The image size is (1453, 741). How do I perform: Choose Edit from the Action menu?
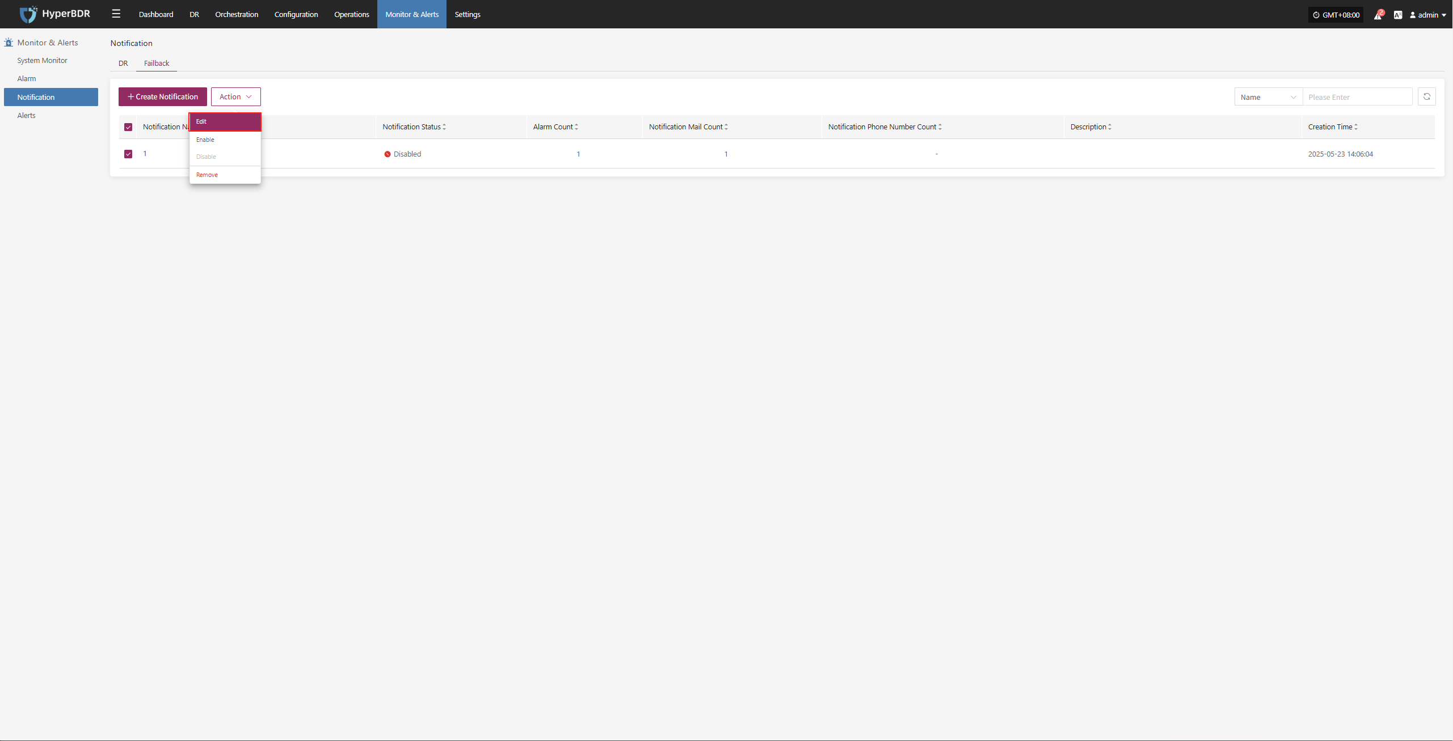[x=225, y=121]
